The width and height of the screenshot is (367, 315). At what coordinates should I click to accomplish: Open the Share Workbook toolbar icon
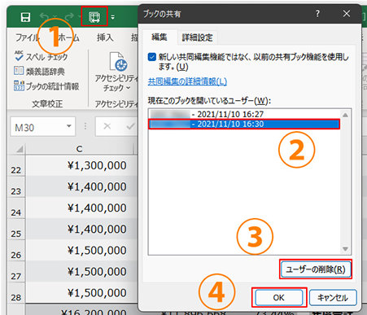94,17
